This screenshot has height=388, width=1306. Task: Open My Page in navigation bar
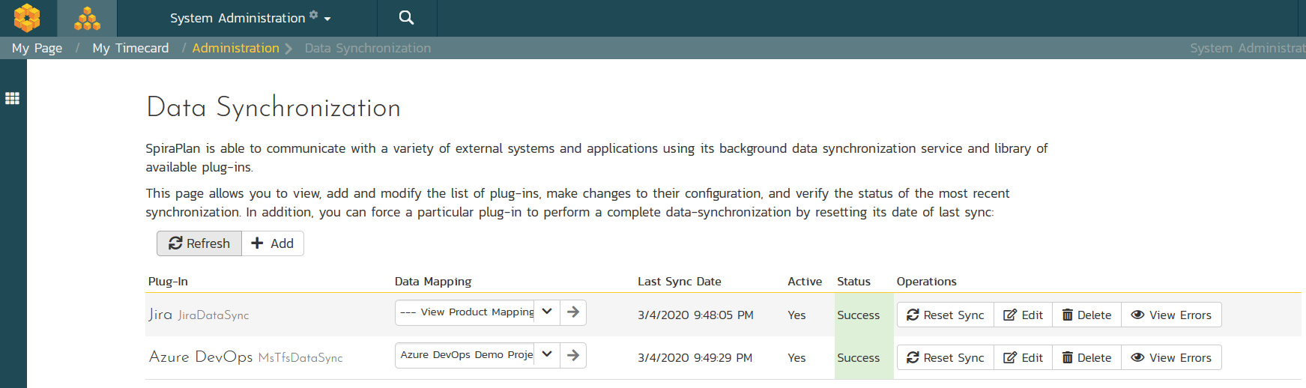click(37, 48)
